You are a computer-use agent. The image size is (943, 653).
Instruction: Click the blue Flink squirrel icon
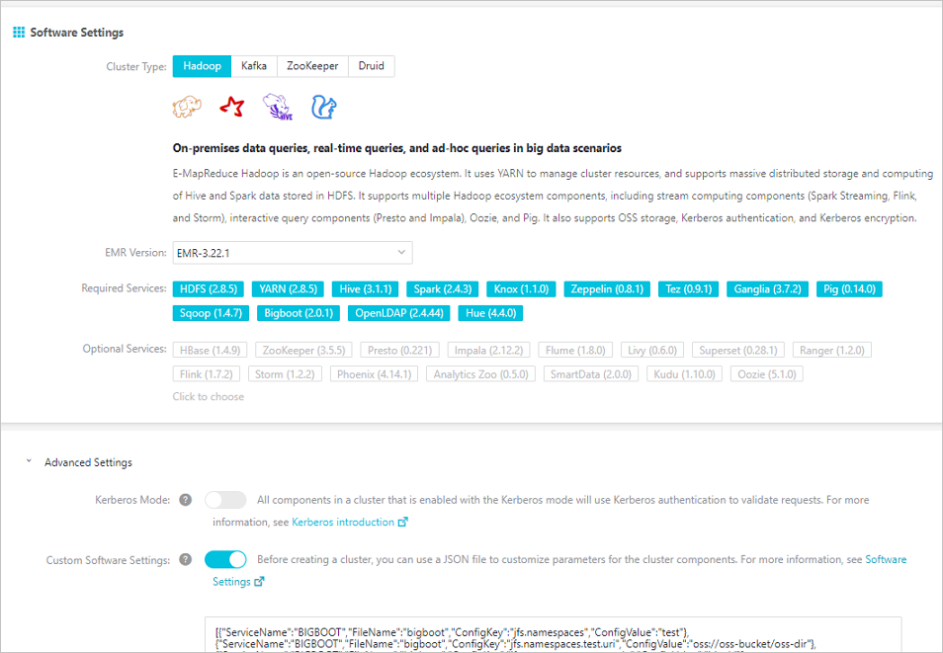(323, 107)
